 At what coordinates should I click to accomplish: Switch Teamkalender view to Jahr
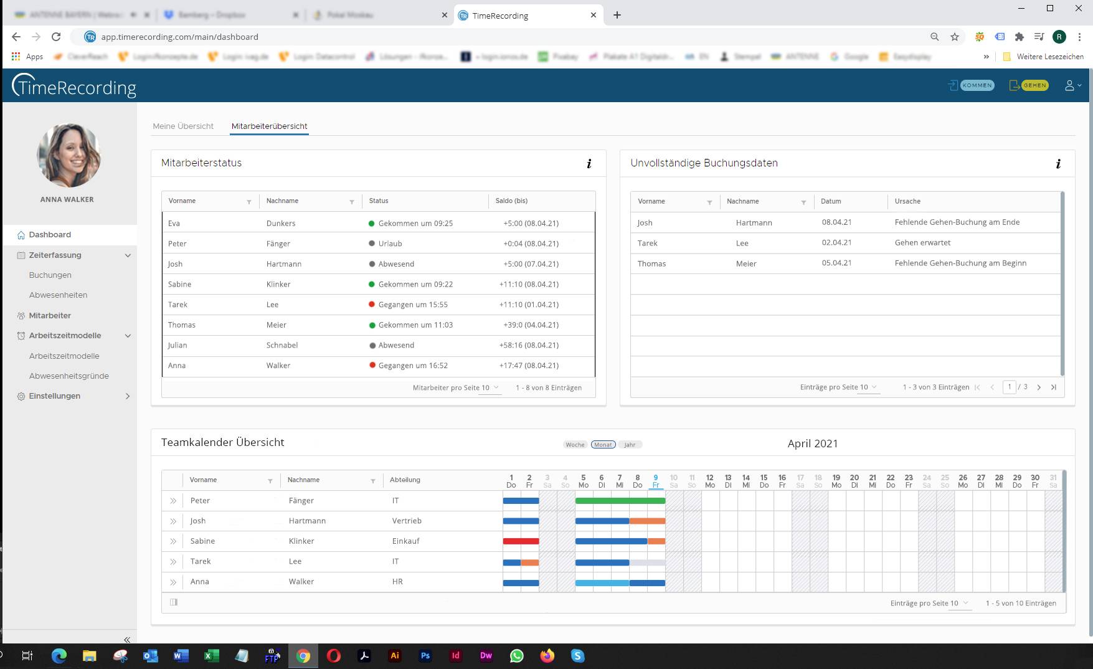(x=630, y=445)
